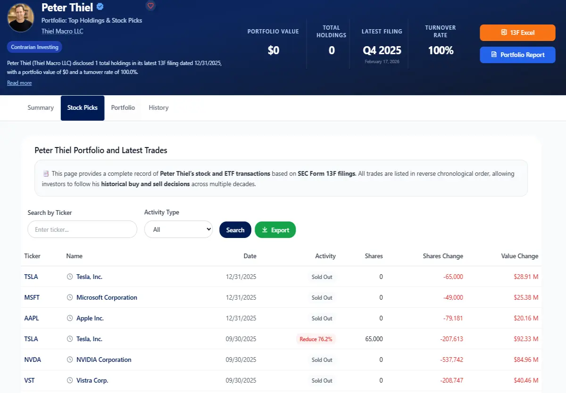Click the 65,000 shares value
This screenshot has height=393, width=566.
pyautogui.click(x=374, y=339)
